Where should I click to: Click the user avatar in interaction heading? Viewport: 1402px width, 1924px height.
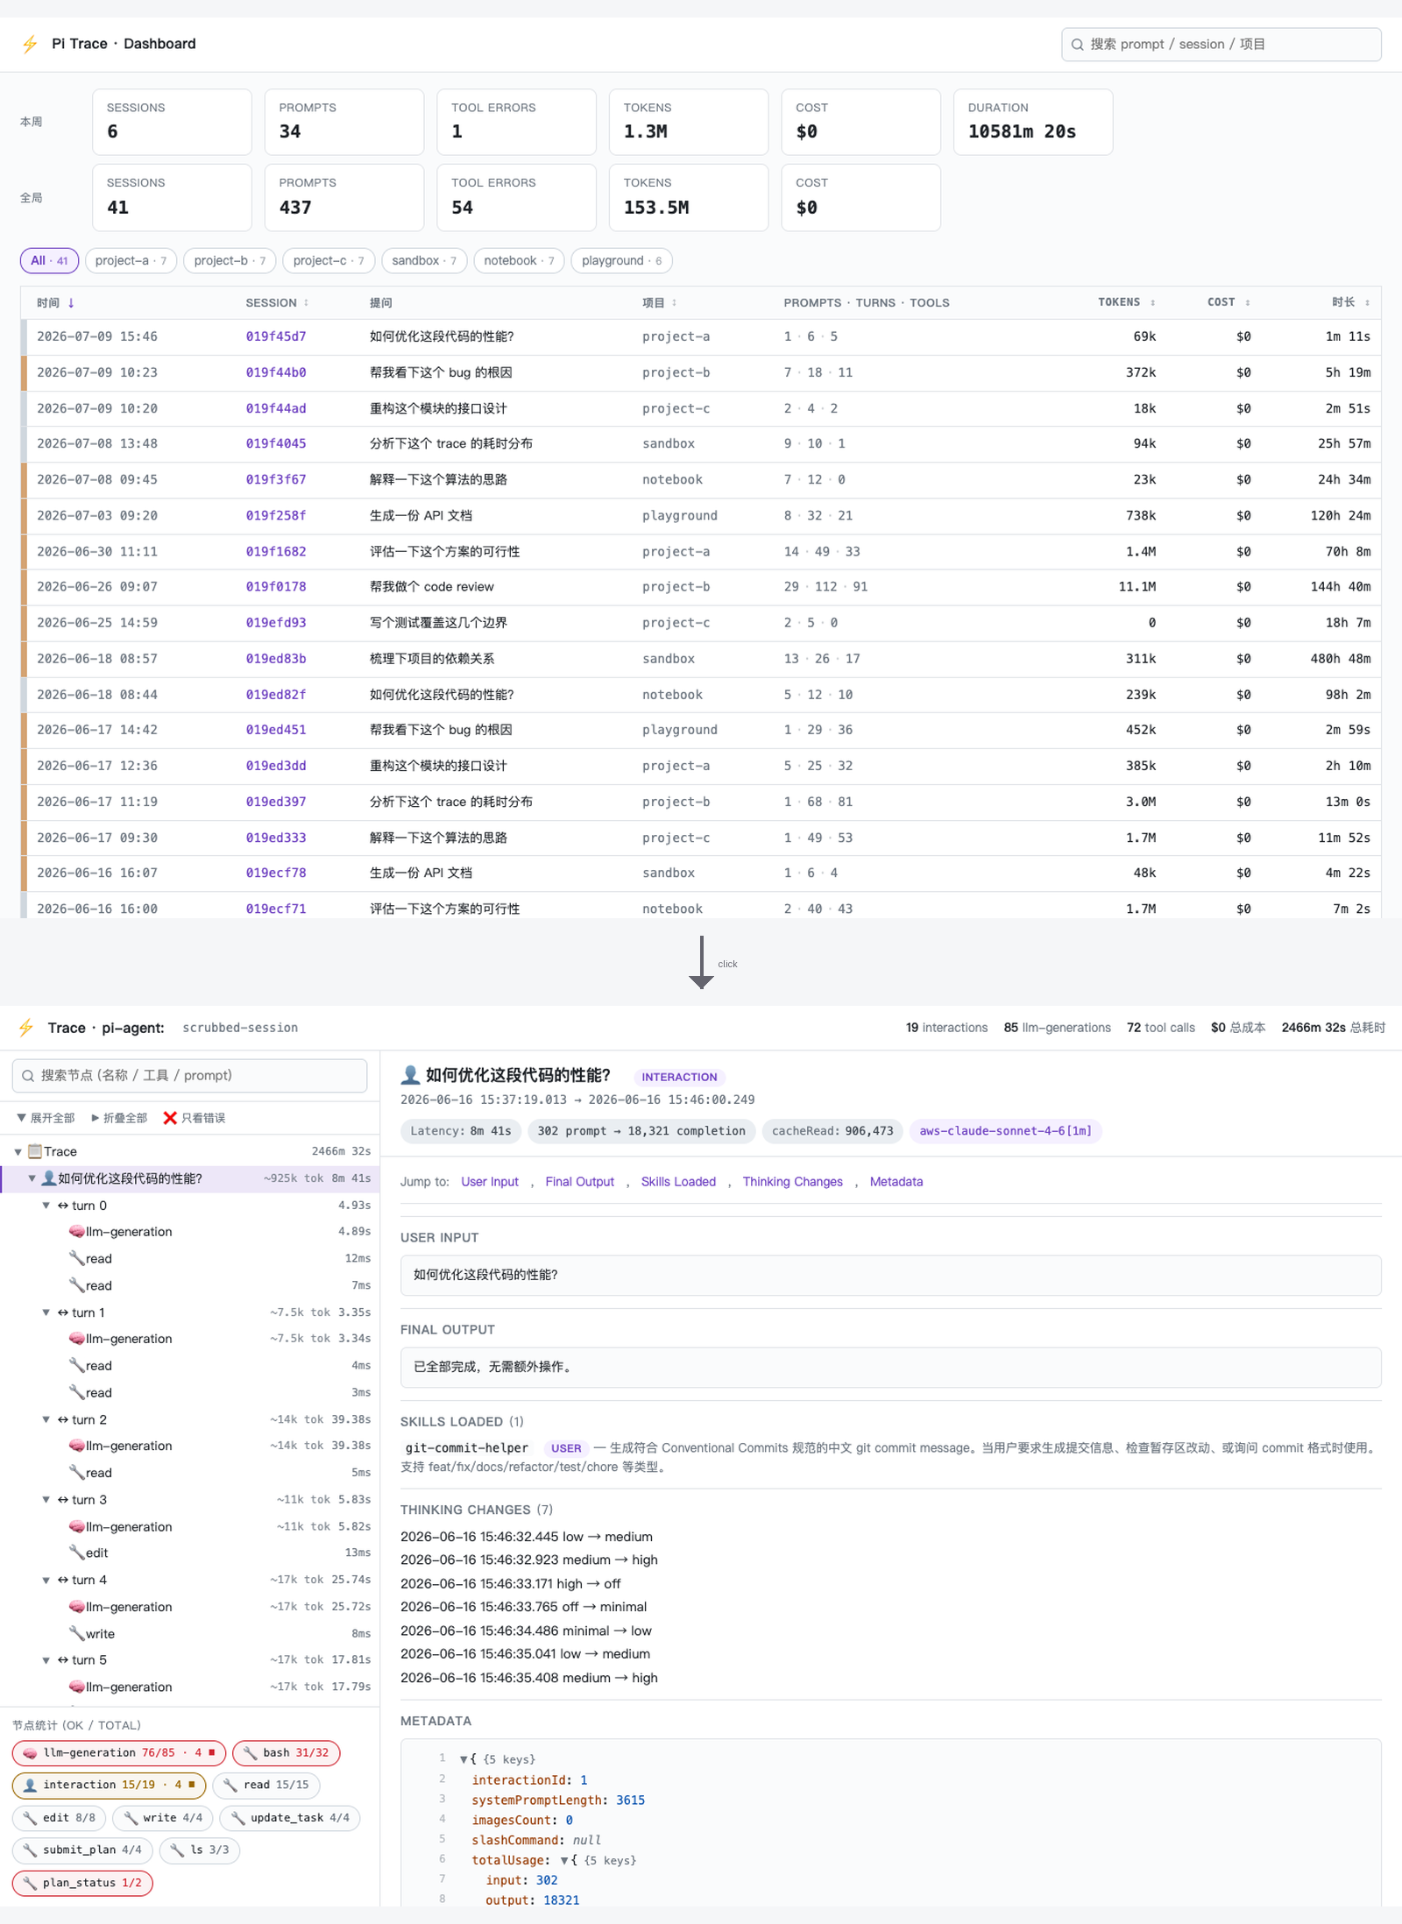point(410,1075)
